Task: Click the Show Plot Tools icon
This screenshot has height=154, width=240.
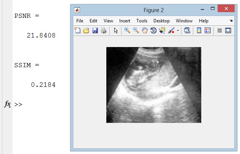Action: 228,30
